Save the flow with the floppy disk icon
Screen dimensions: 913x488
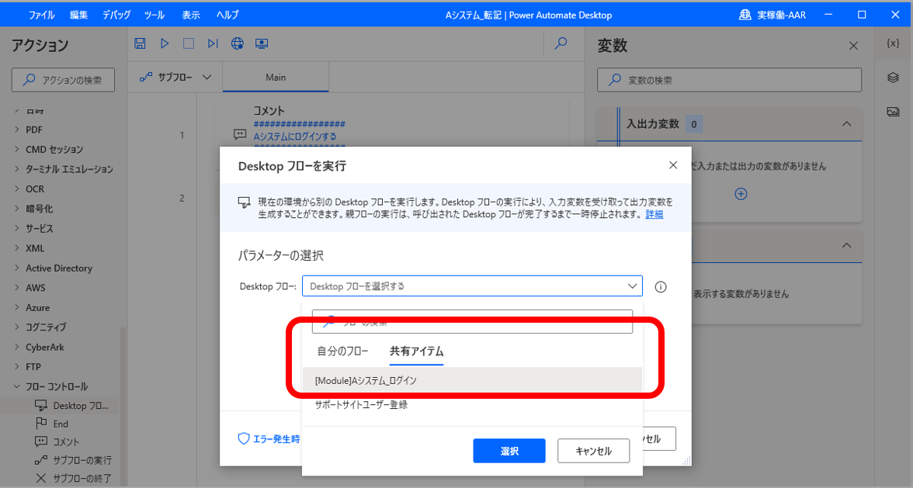tap(140, 43)
